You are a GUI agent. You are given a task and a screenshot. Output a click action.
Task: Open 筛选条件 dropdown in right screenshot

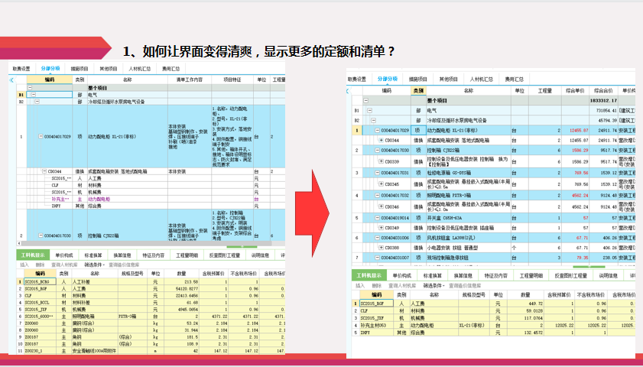pyautogui.click(x=434, y=285)
